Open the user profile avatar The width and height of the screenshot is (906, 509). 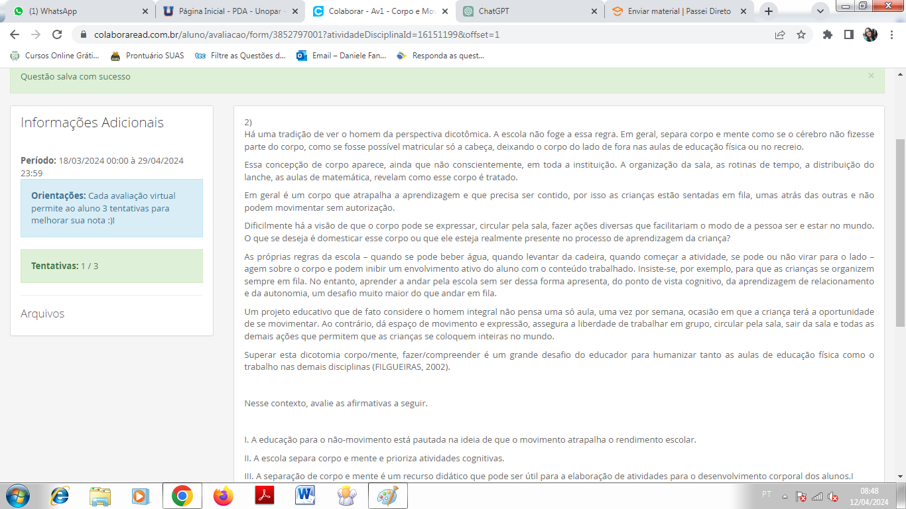pos(870,34)
